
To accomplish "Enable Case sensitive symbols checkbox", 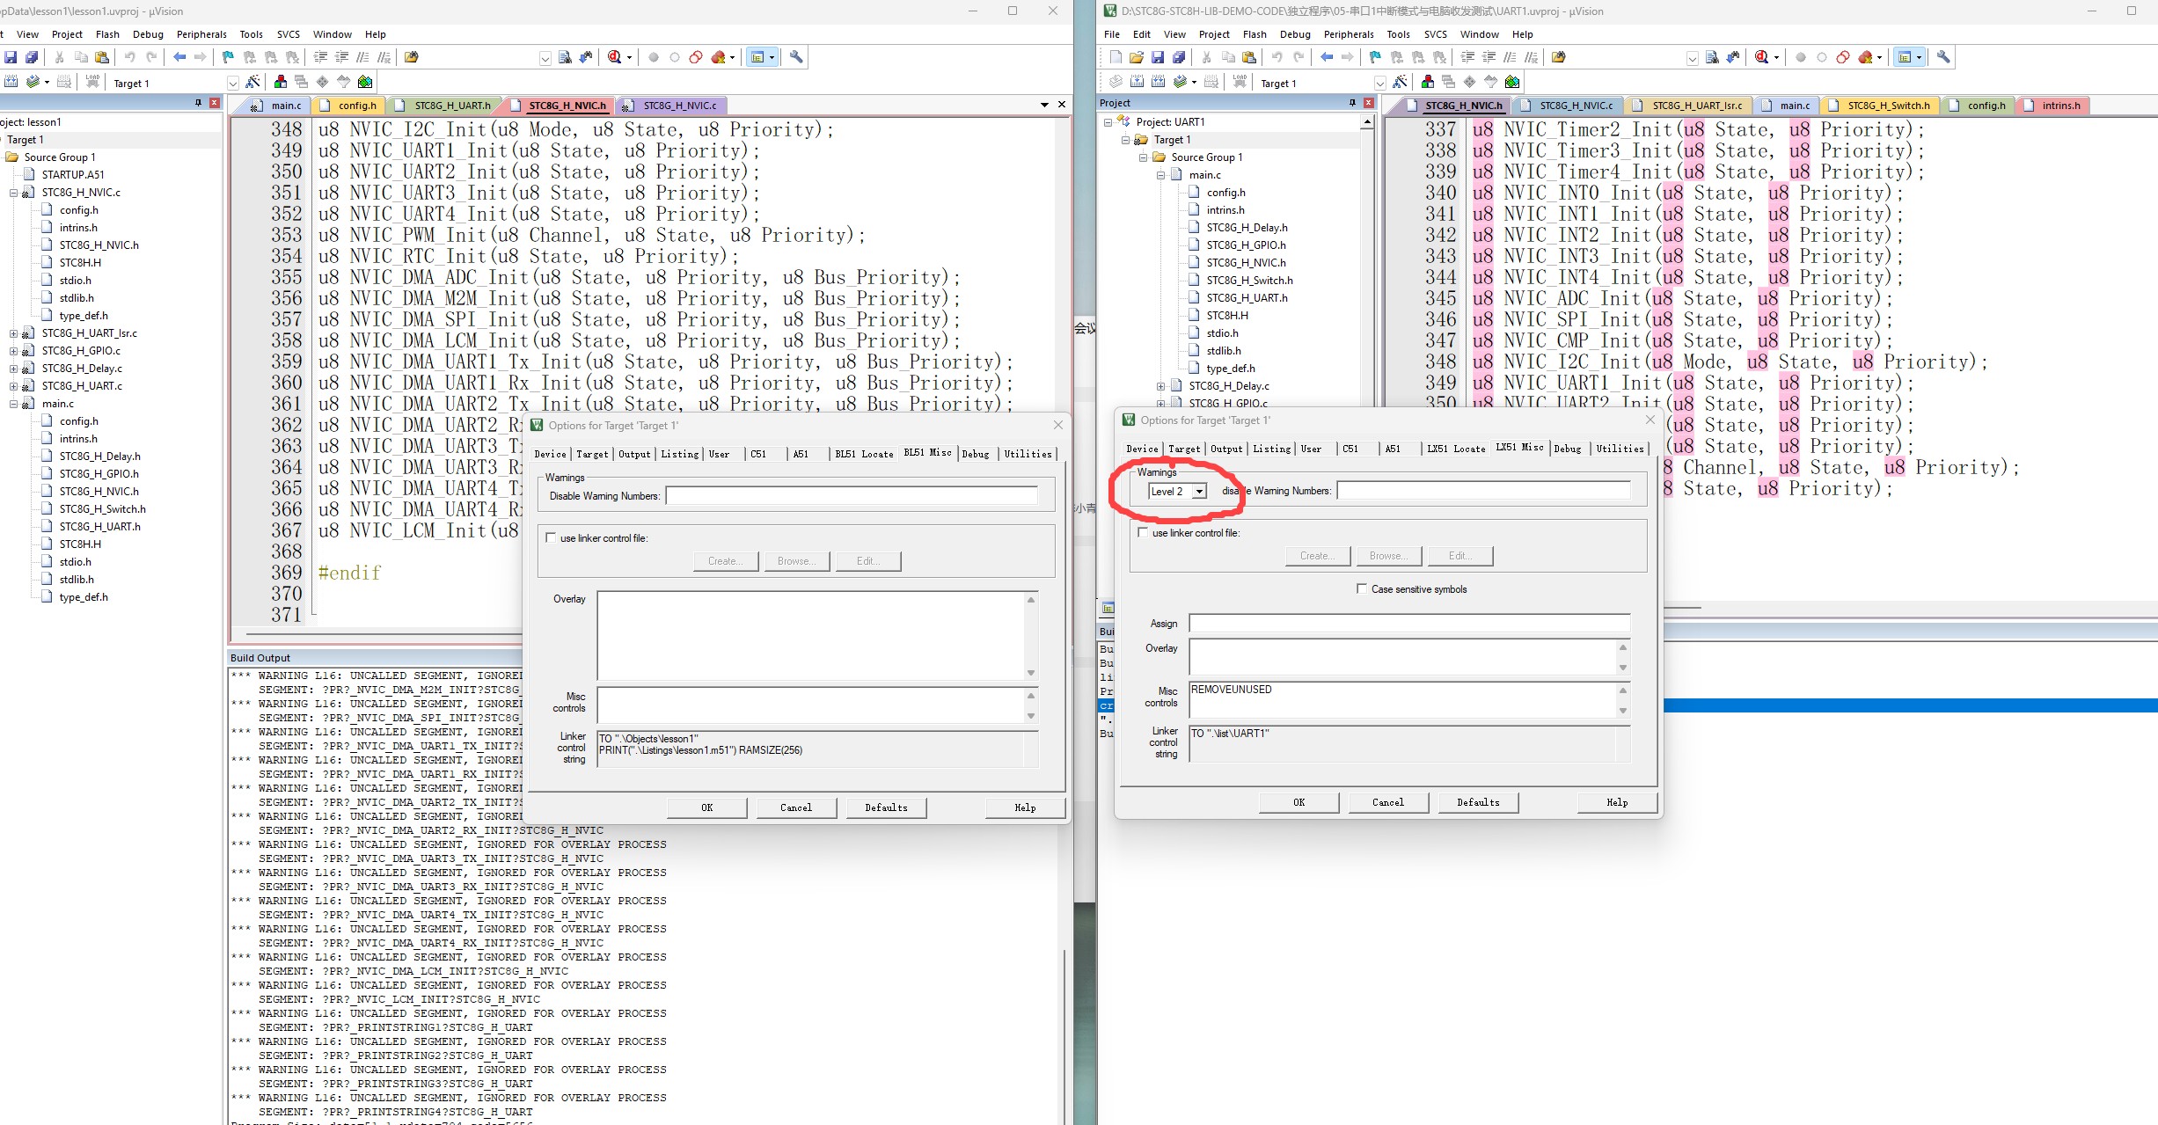I will pyautogui.click(x=1362, y=588).
